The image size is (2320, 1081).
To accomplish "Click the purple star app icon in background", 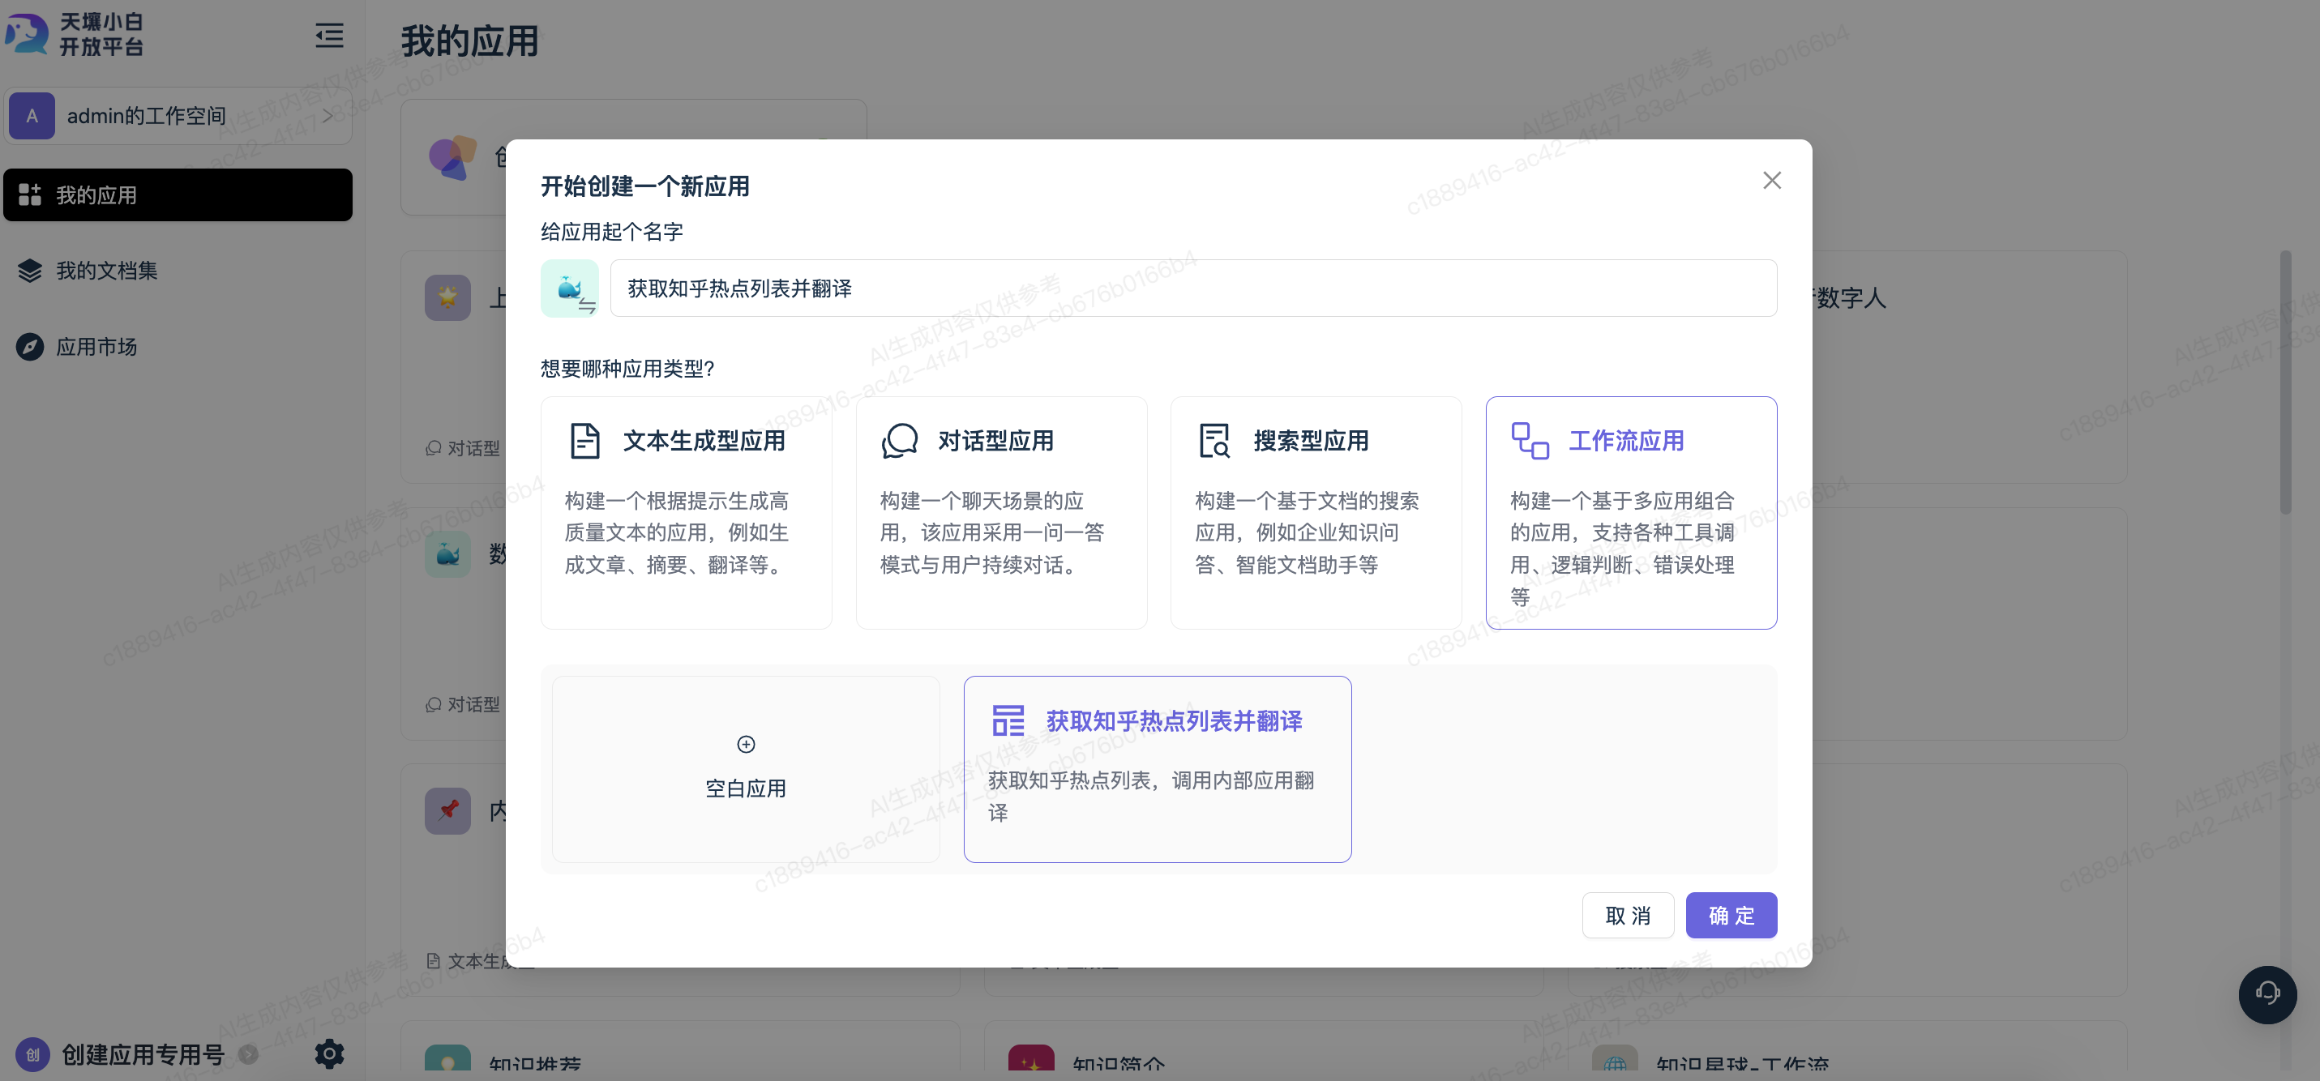I will tap(447, 298).
